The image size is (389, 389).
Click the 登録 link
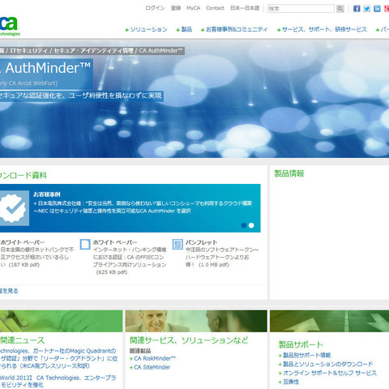(176, 8)
